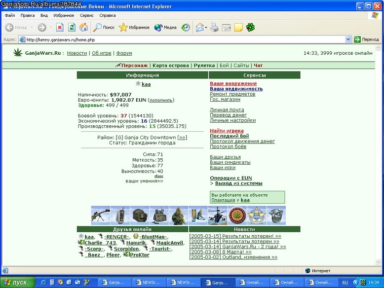Image resolution: width=384 pixels, height=288 pixels.
Task: Click the roulette wheel thumbnail
Action: click(237, 216)
